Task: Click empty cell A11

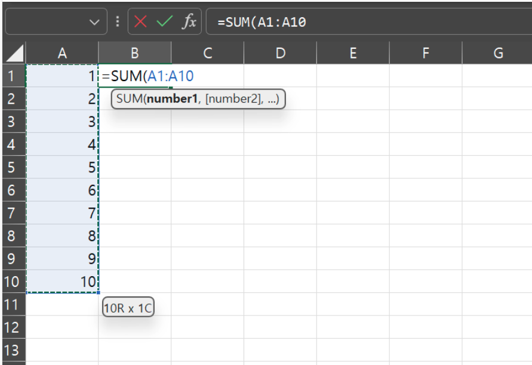Action: (62, 304)
